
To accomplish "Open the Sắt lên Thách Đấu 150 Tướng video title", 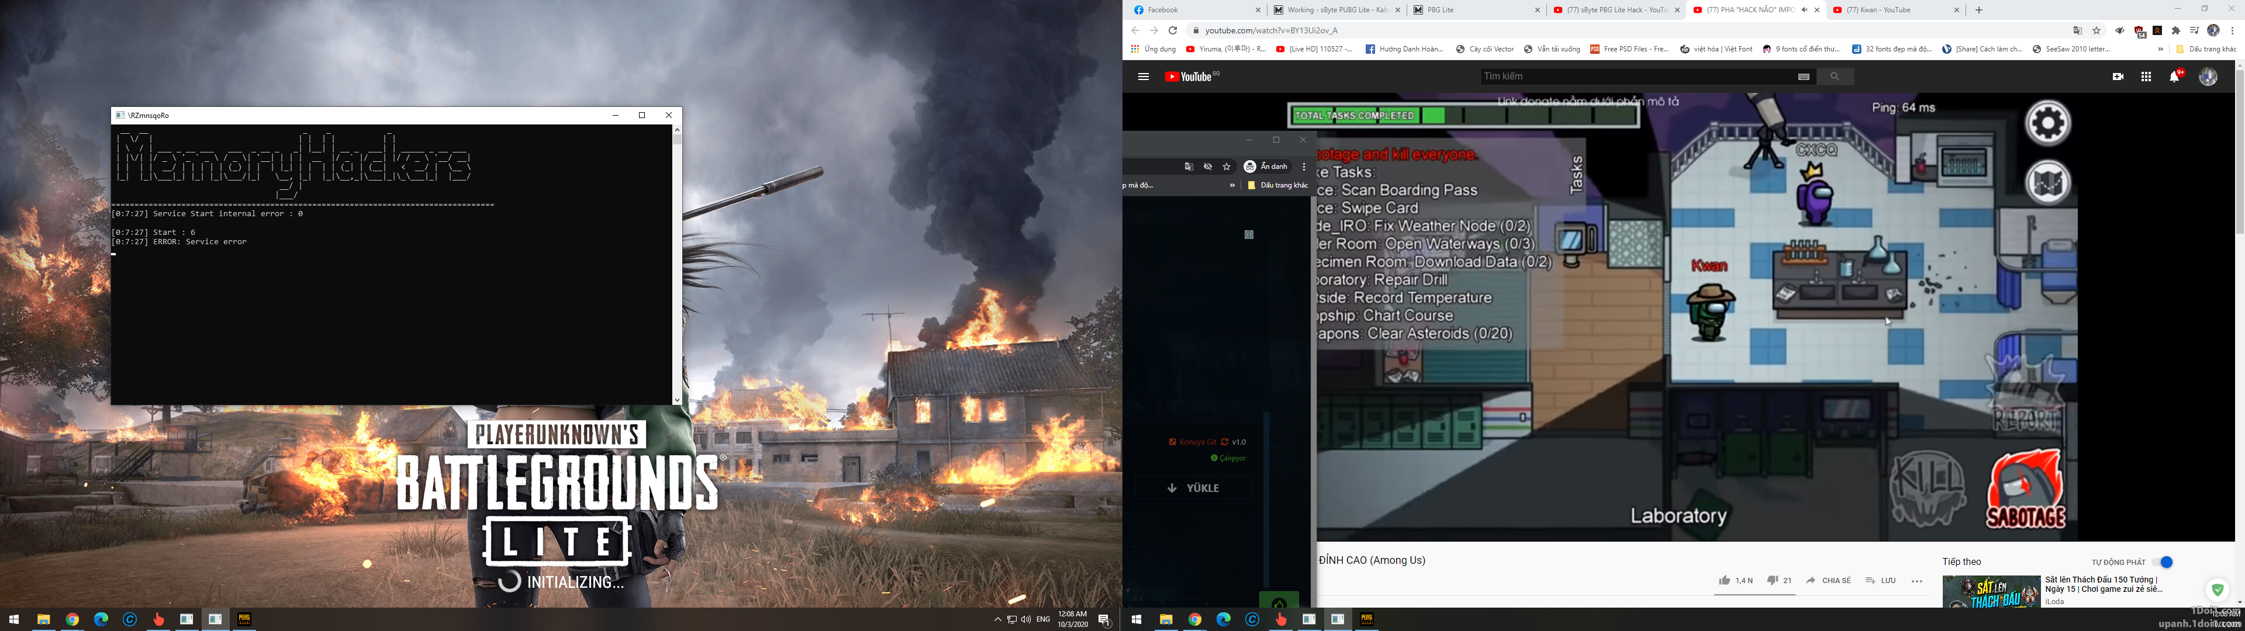I will pos(2104,584).
